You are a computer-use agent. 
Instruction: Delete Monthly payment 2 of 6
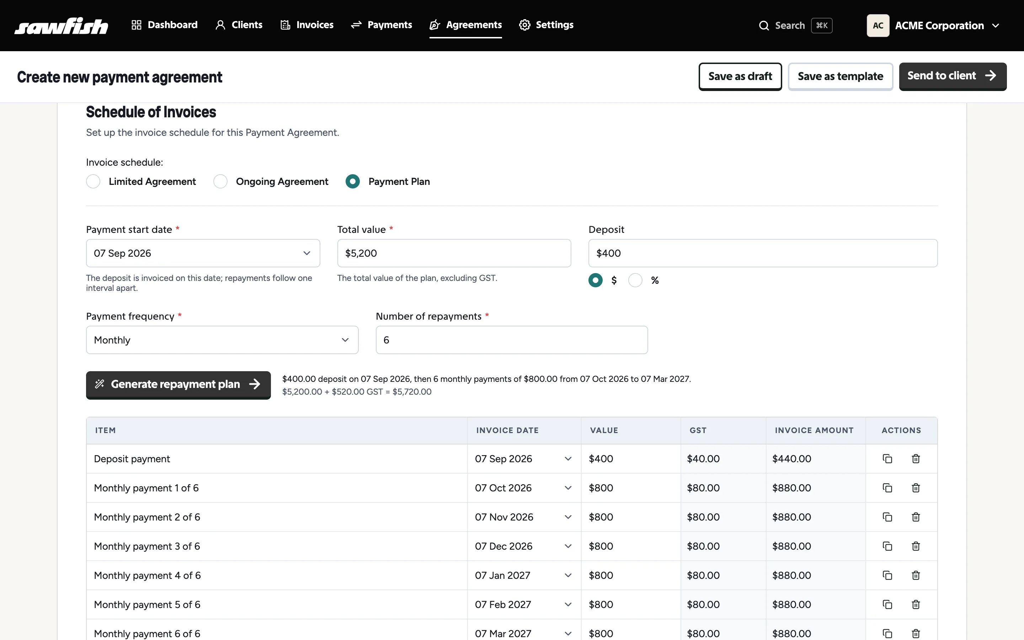916,517
